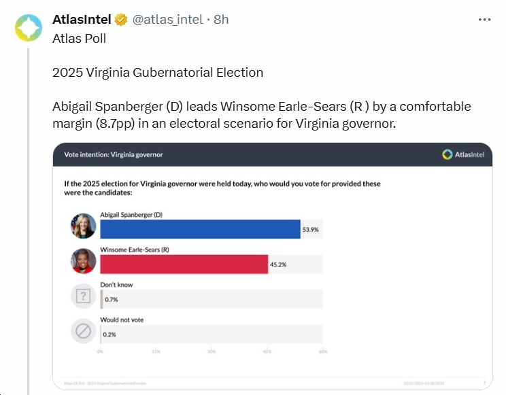
Task: Click the @atlas_intel handle
Action: tap(167, 20)
